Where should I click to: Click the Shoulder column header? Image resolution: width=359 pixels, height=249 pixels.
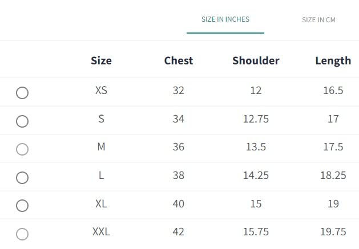point(256,60)
